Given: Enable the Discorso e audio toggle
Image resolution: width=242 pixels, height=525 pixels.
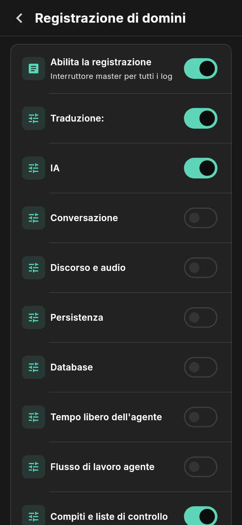Looking at the screenshot, I should [201, 268].
